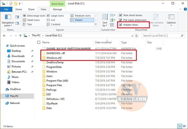This screenshot has width=188, height=129.
Task: Switch to the Share tab
Action: click(31, 9)
